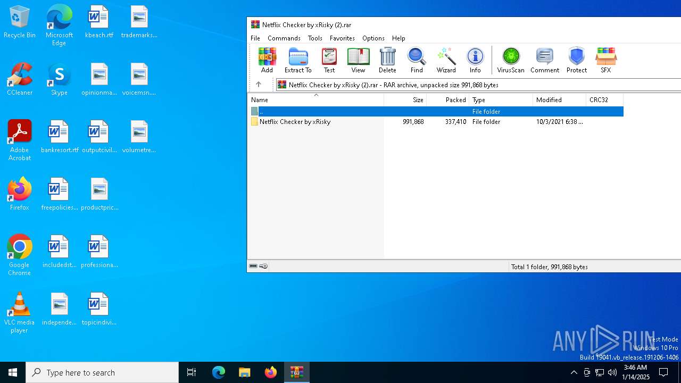Open Task View from the taskbar
681x383 pixels.
tap(192, 372)
